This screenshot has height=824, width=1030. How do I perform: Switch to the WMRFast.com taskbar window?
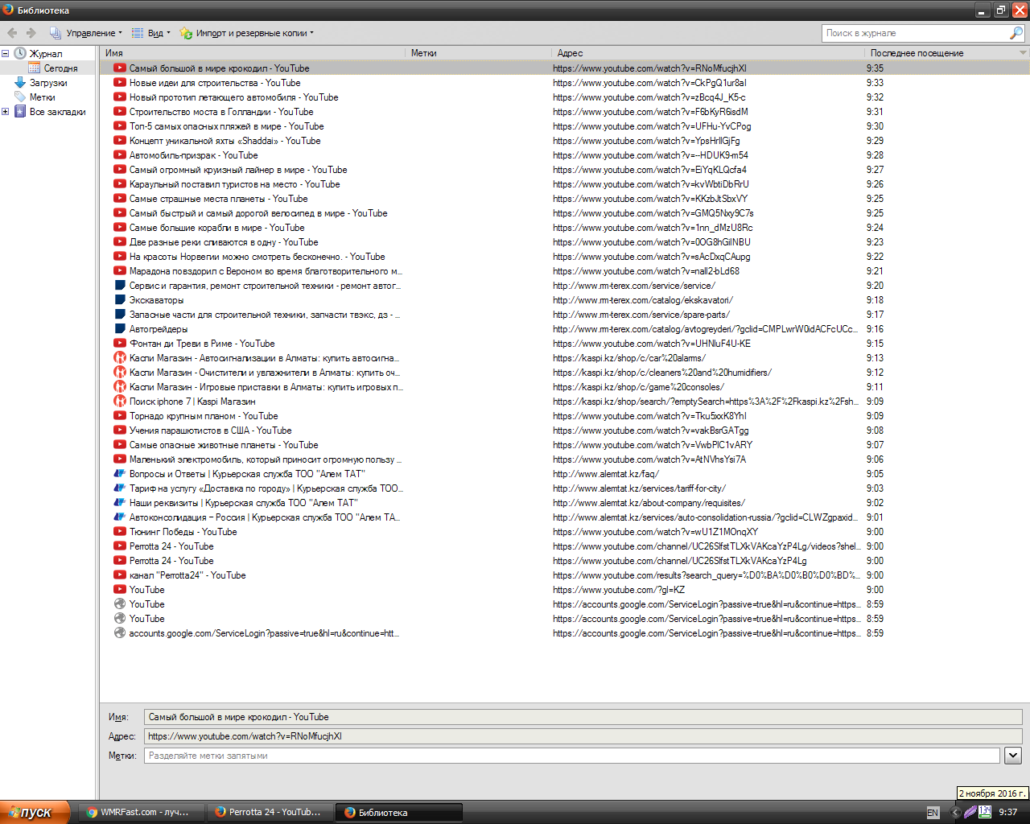point(141,812)
